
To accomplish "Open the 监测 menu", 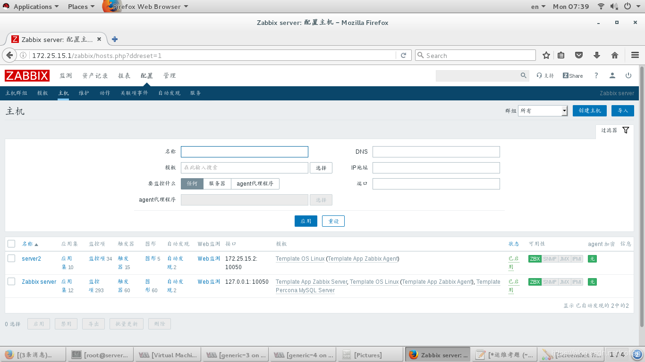I will [x=66, y=75].
